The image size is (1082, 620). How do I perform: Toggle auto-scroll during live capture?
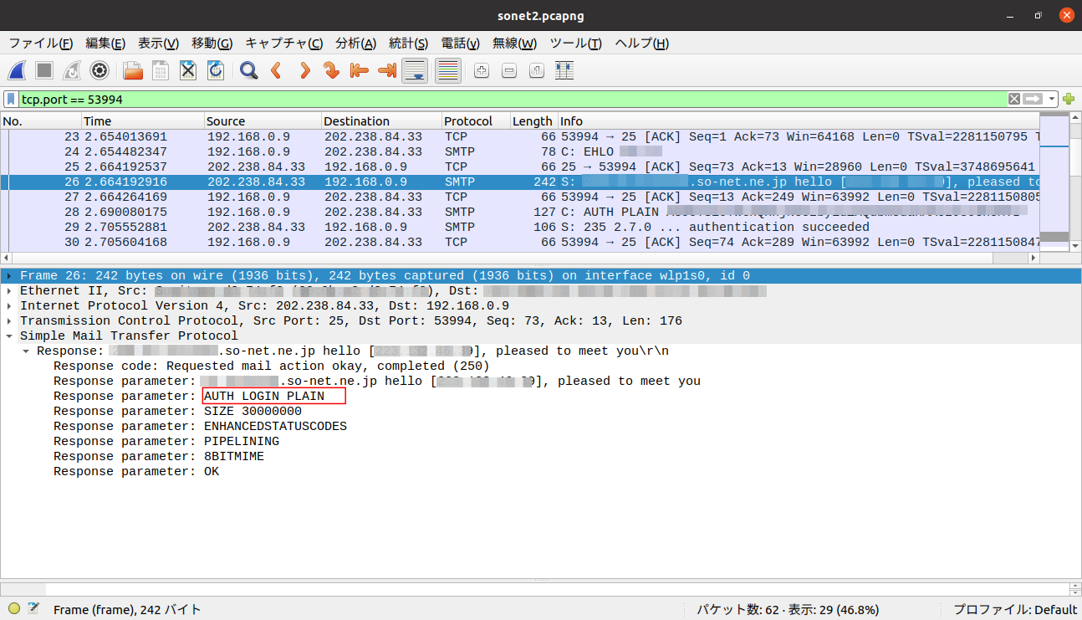point(415,71)
